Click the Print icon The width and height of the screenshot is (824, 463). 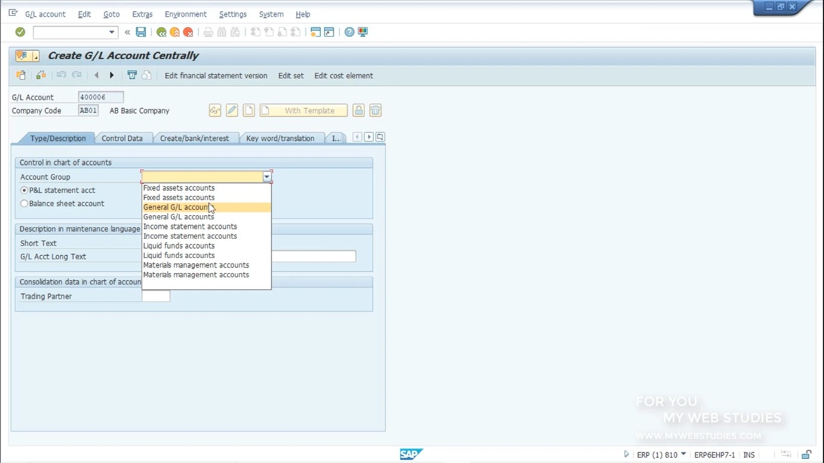point(208,32)
